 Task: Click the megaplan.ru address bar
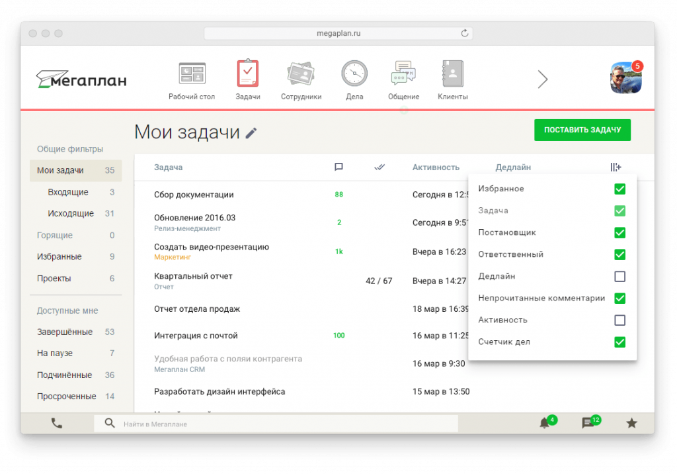pos(338,33)
